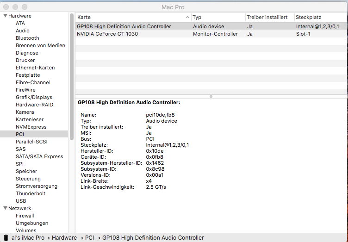This screenshot has width=348, height=242.
Task: Click the Monitor-Controller type cell
Action: tap(215, 34)
